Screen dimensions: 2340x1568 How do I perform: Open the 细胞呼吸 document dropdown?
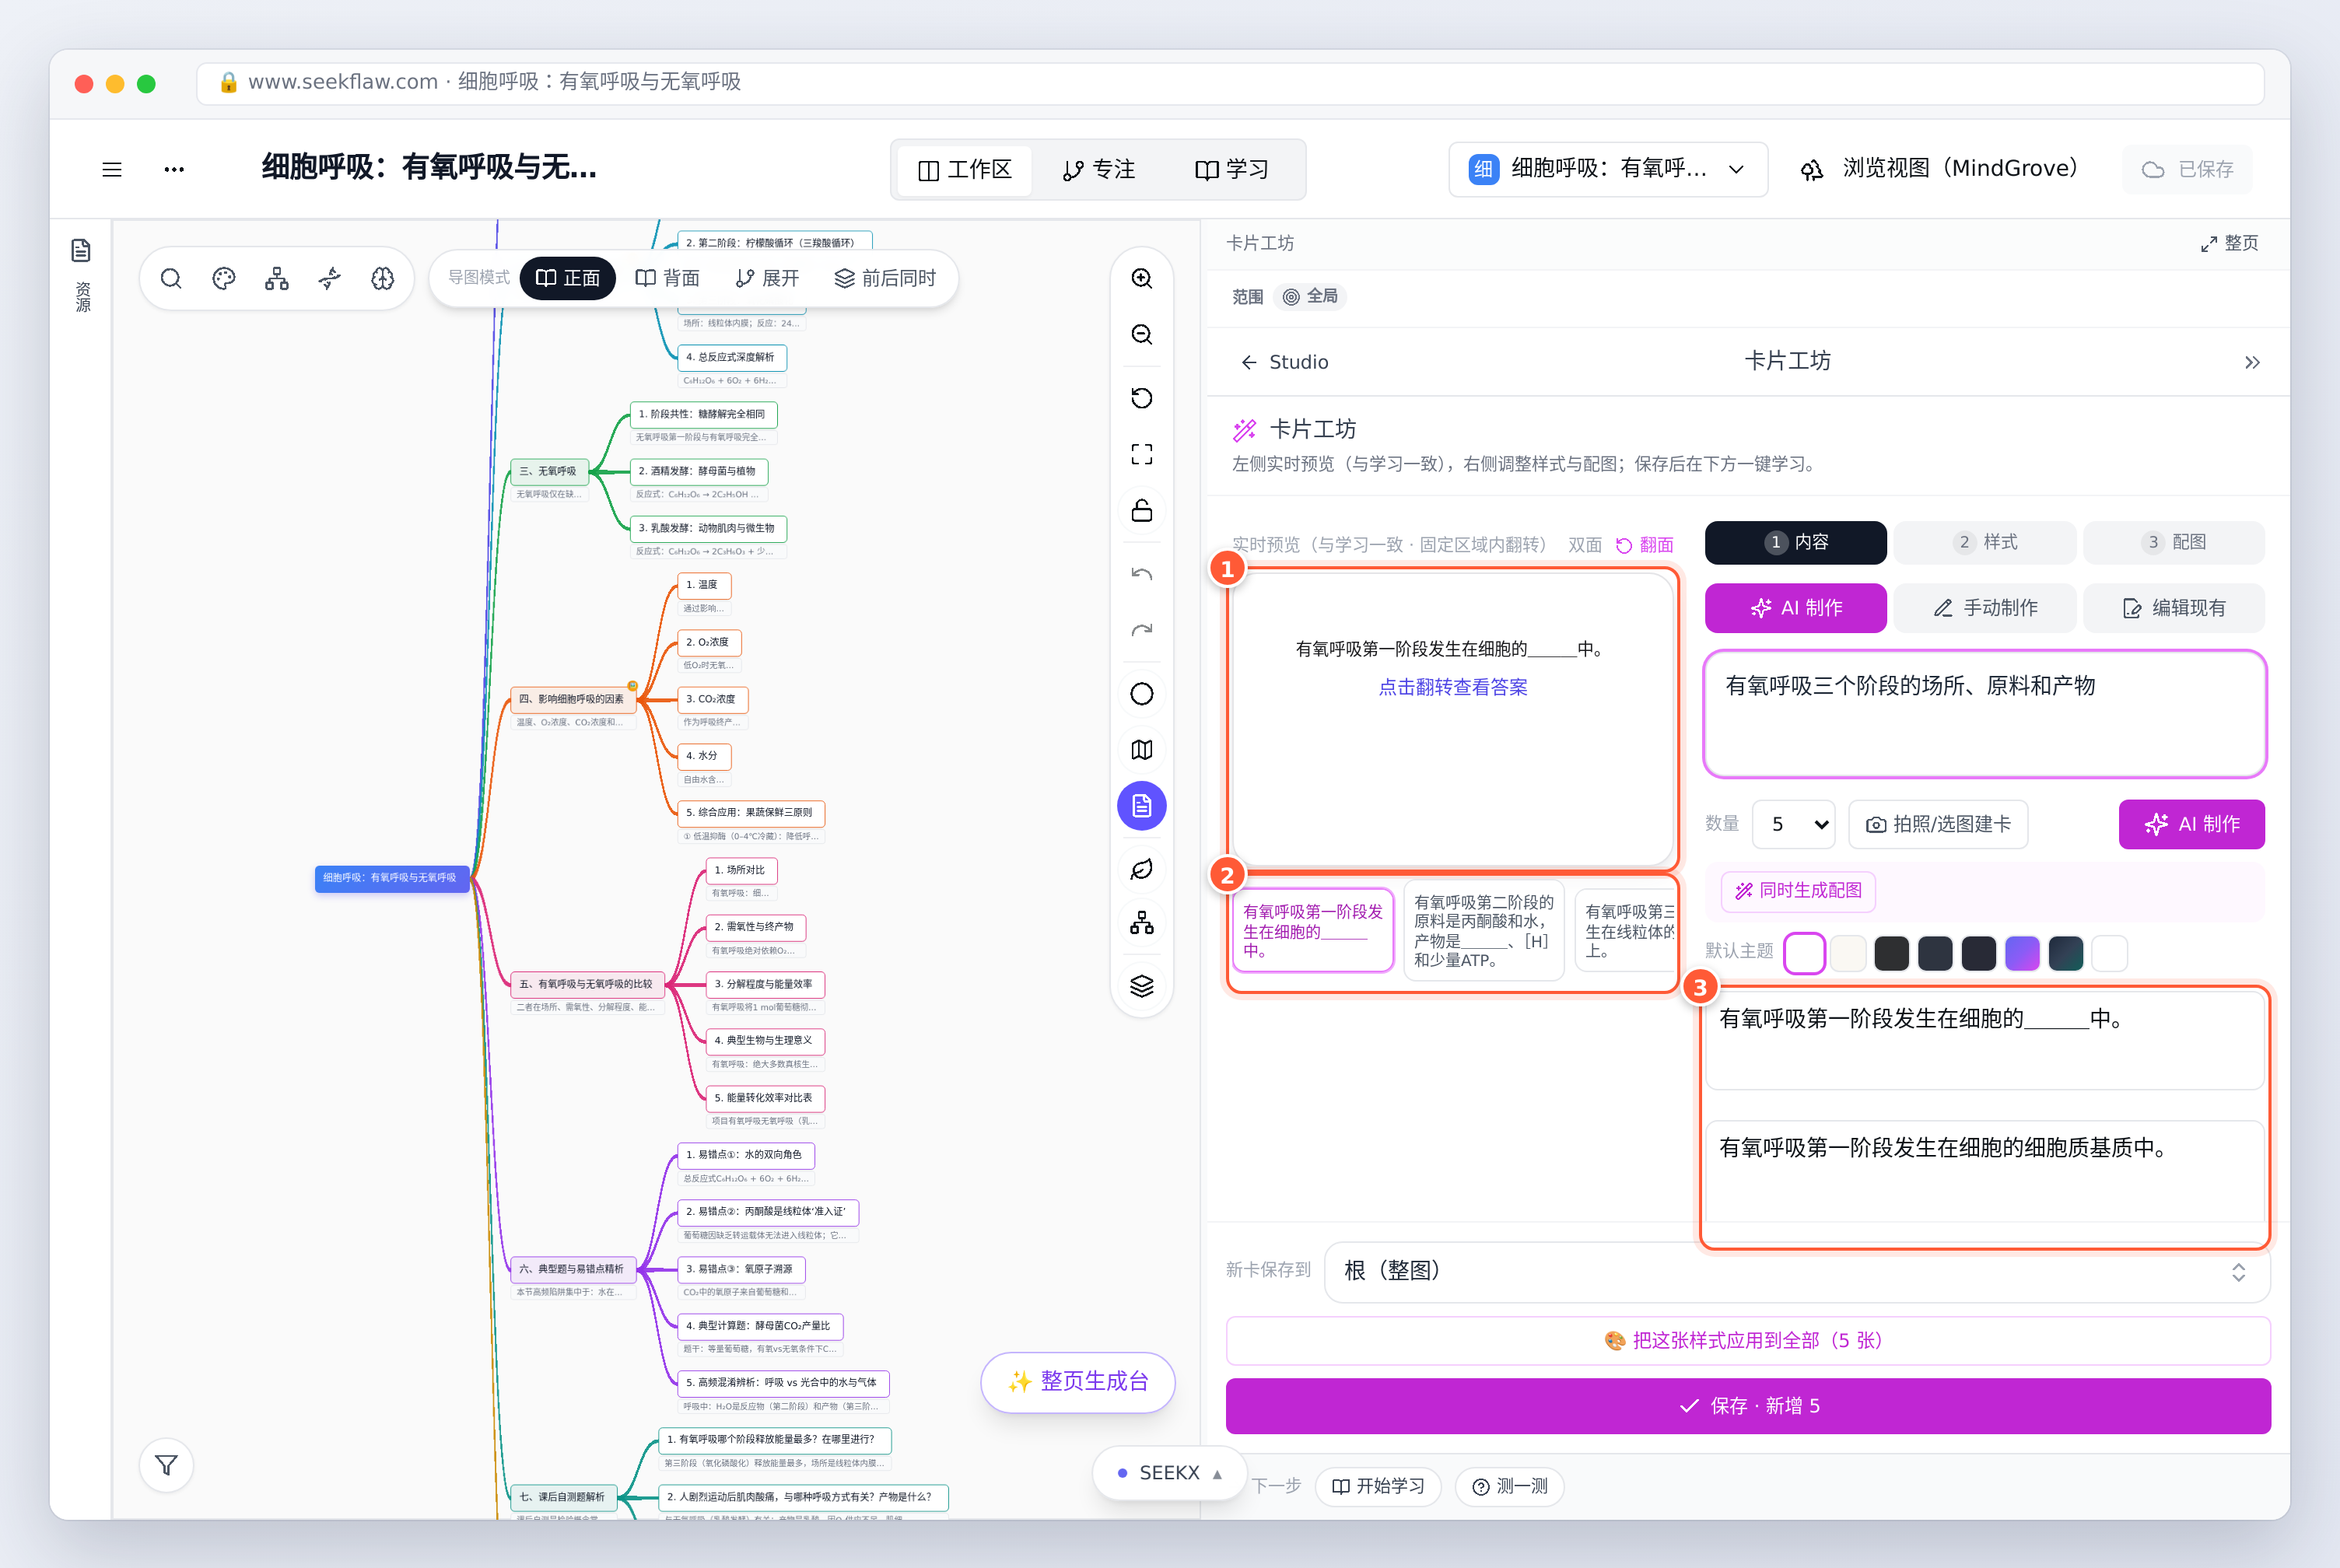[x=1608, y=169]
